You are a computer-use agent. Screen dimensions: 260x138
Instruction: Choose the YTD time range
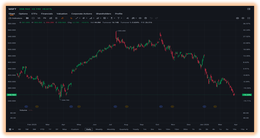click(x=42, y=129)
